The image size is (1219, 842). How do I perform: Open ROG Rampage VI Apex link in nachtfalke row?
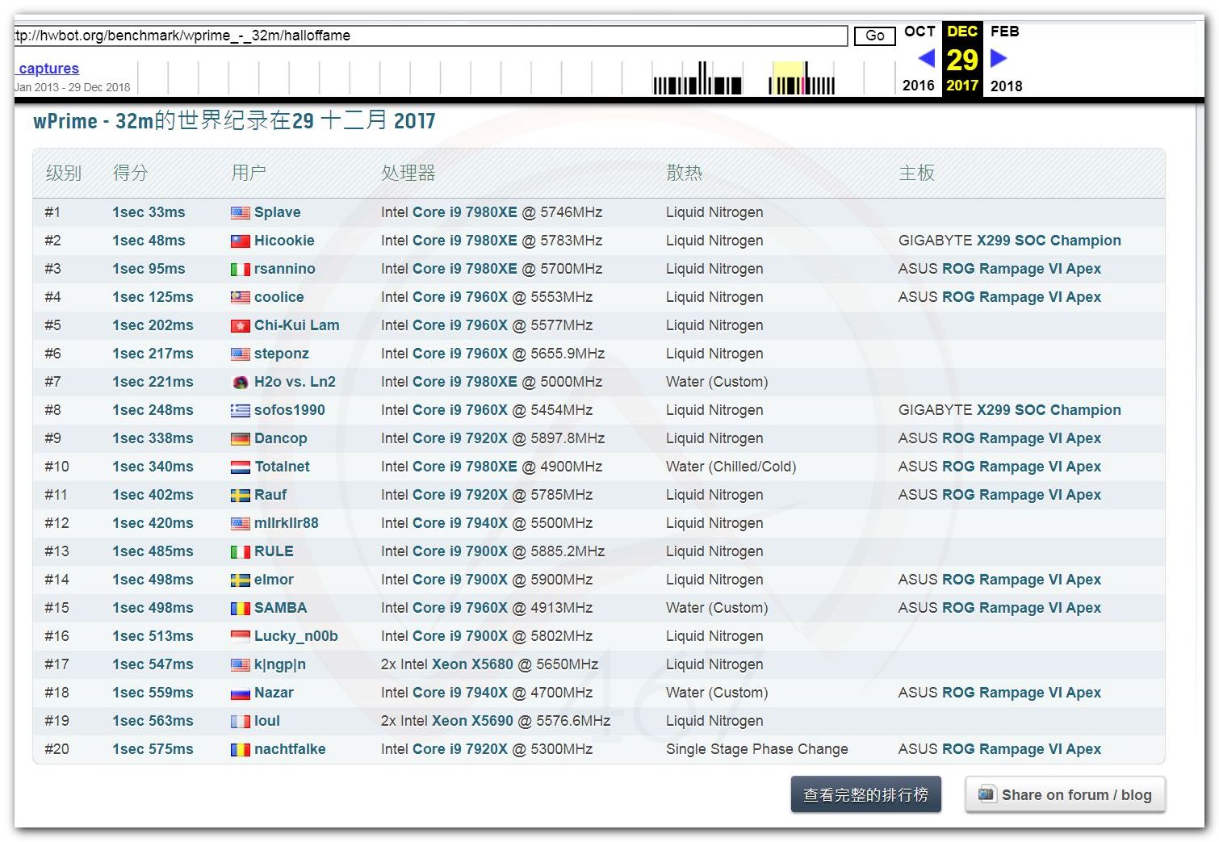click(1021, 749)
